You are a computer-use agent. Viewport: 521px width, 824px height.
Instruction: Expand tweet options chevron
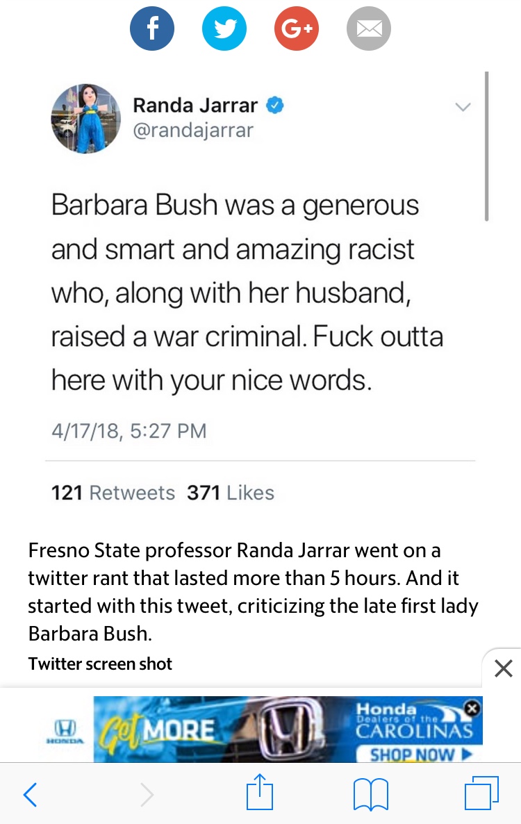[x=463, y=107]
